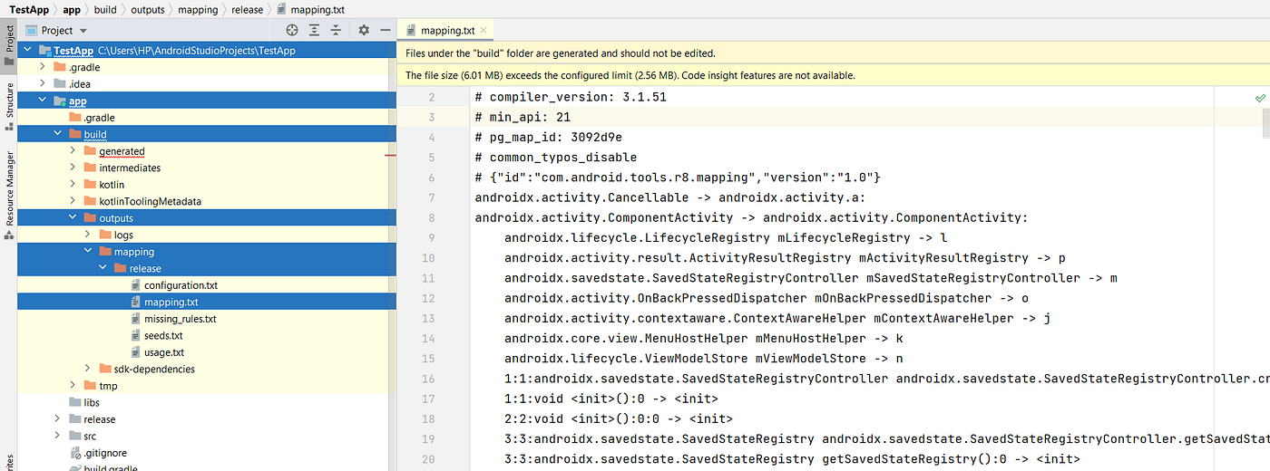Click the locate/select opened file icon

pyautogui.click(x=292, y=30)
